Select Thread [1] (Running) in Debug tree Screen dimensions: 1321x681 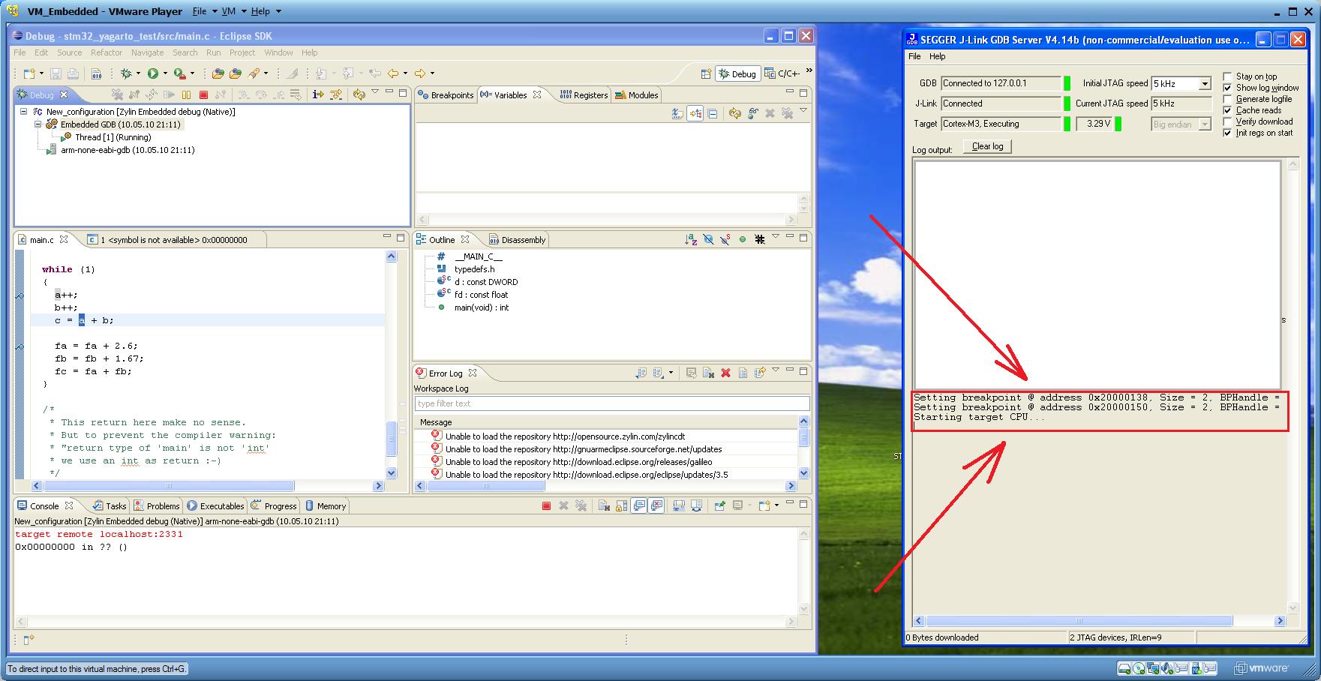113,137
